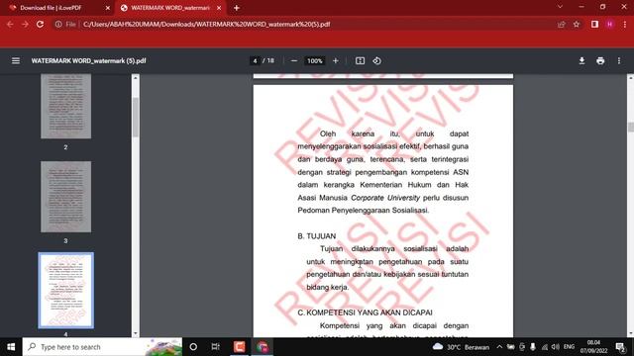Click the Fit to page icon

click(x=360, y=61)
